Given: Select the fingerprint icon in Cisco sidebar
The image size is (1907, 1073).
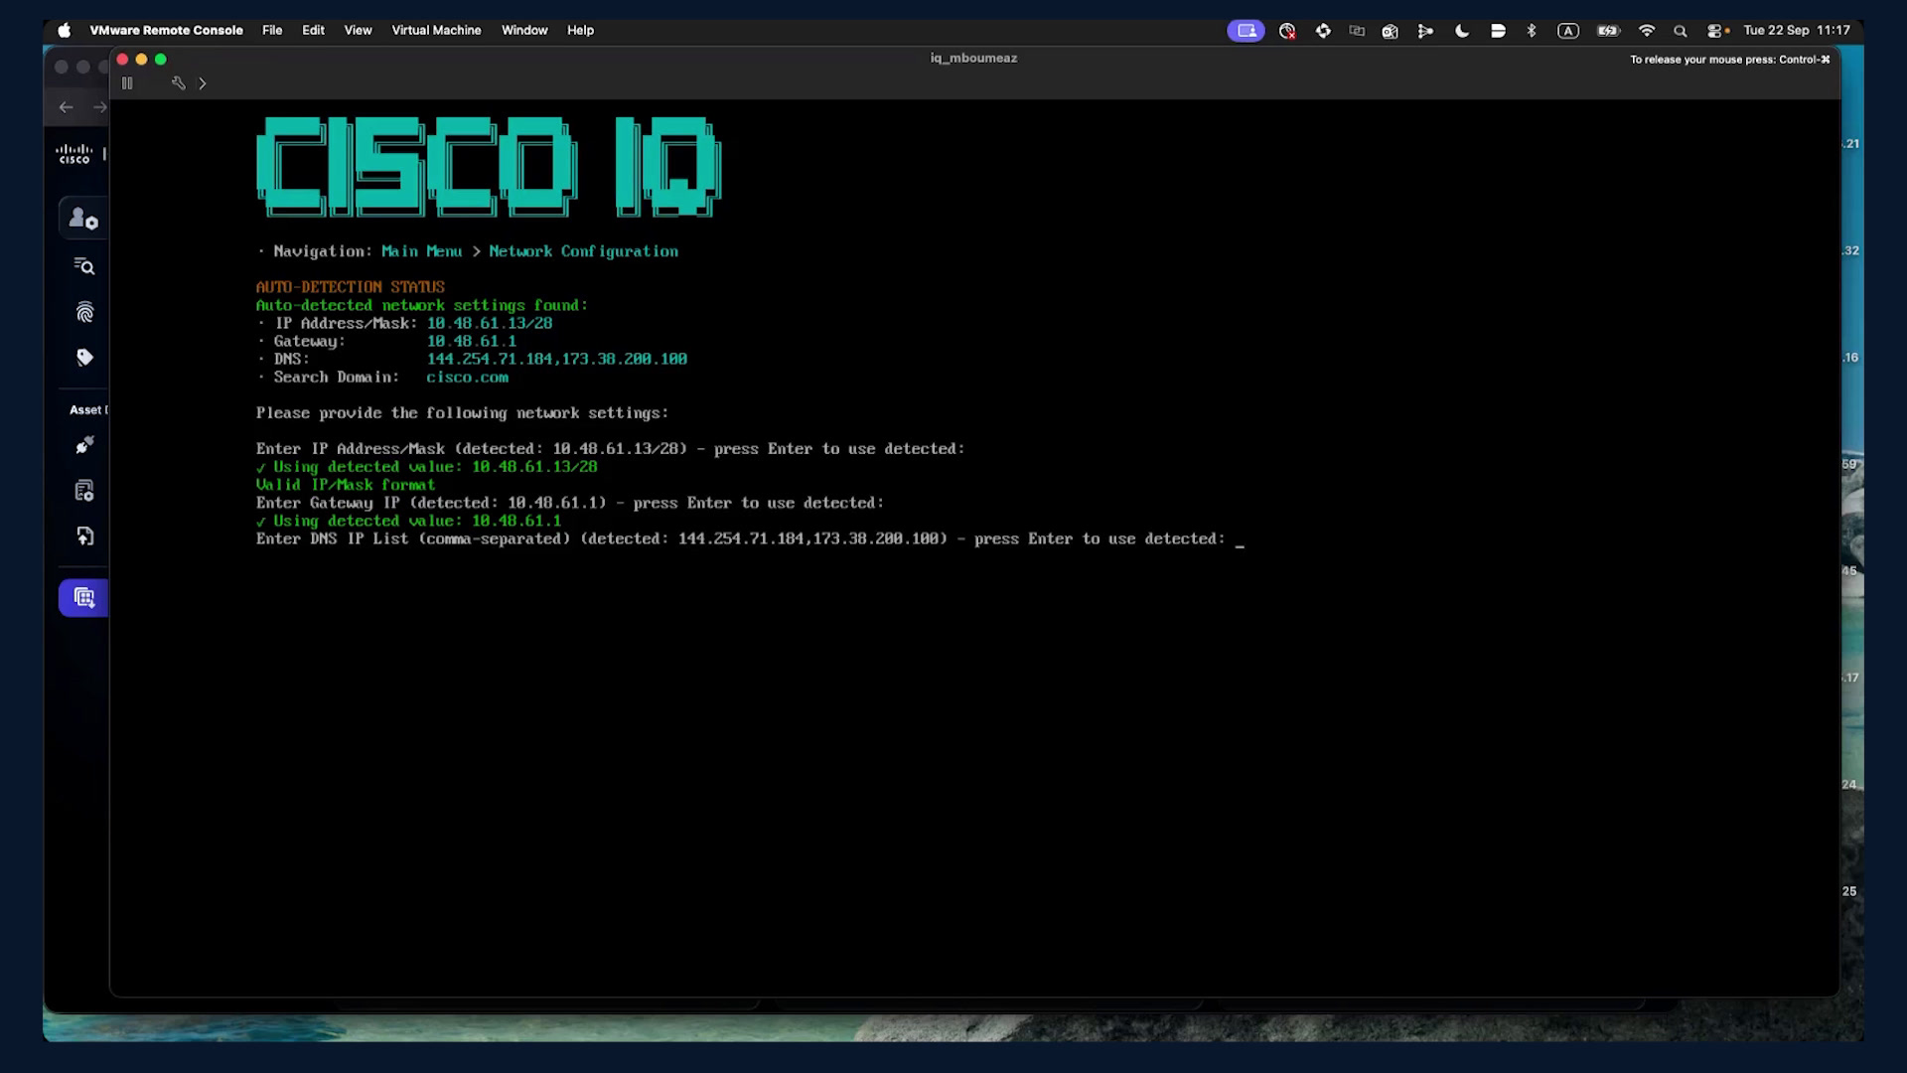Looking at the screenshot, I should [x=84, y=313].
